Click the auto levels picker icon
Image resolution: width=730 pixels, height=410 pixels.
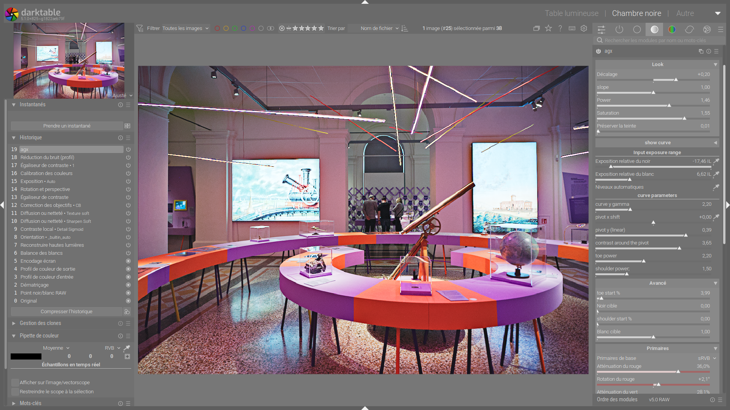click(716, 187)
